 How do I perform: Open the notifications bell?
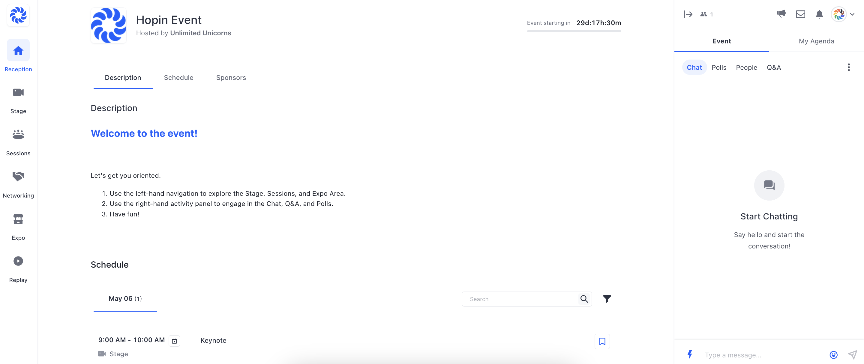tap(819, 14)
